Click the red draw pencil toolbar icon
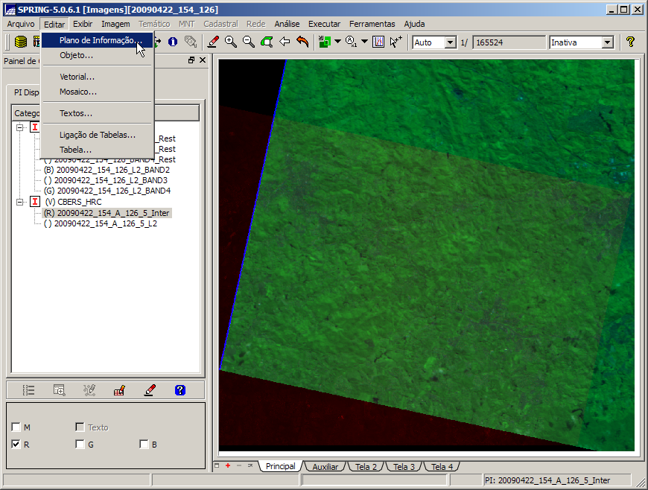Viewport: 648px width, 490px height. 213,42
